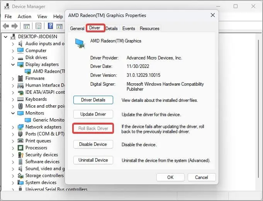
Task: Open the Action menu
Action: (24, 17)
